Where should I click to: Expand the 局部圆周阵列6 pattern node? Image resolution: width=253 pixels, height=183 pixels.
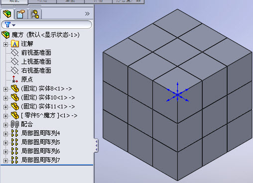pyautogui.click(x=5, y=152)
